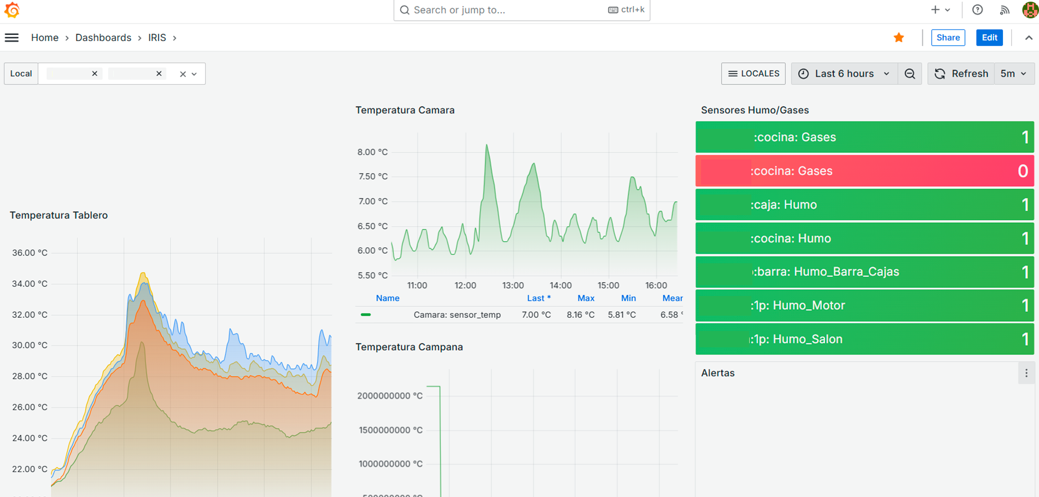1039x497 pixels.
Task: Open the Alertas panel three-dot menu
Action: point(1026,373)
